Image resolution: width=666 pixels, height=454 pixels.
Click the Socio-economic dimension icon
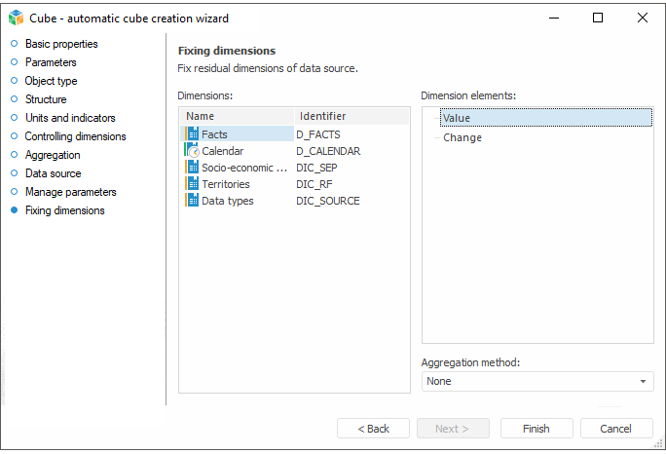point(192,168)
